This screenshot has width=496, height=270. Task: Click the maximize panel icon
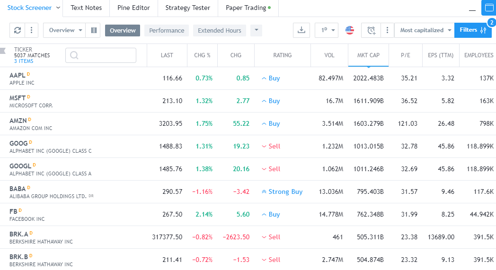click(489, 8)
